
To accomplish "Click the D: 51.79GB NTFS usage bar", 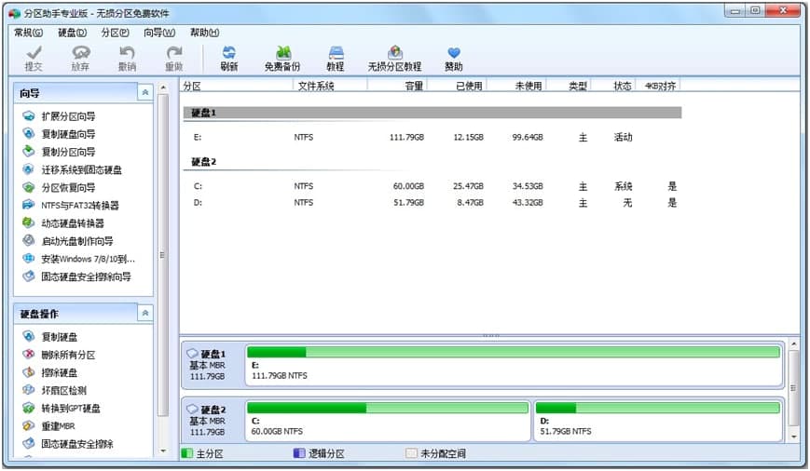I will [658, 408].
